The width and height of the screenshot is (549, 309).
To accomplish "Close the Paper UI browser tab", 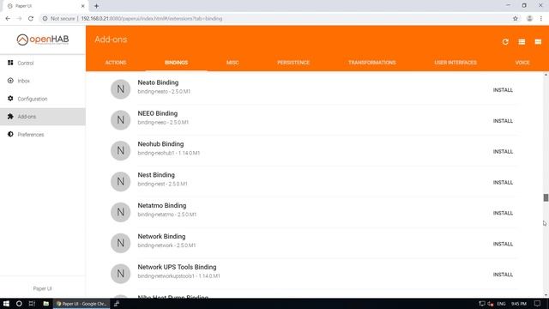I will click(82, 6).
